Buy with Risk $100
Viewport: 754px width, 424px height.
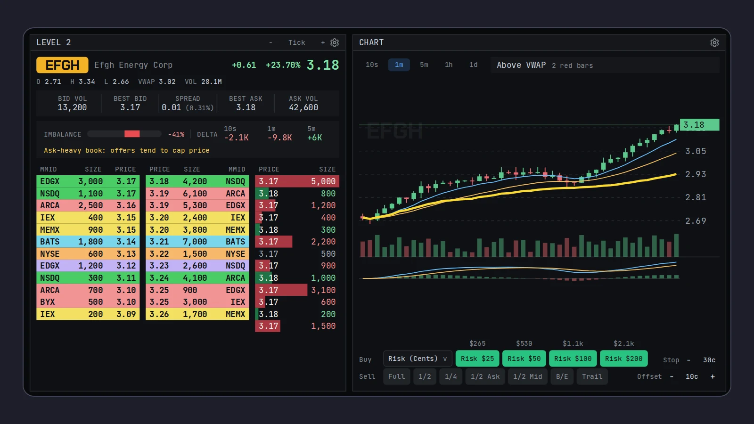573,359
